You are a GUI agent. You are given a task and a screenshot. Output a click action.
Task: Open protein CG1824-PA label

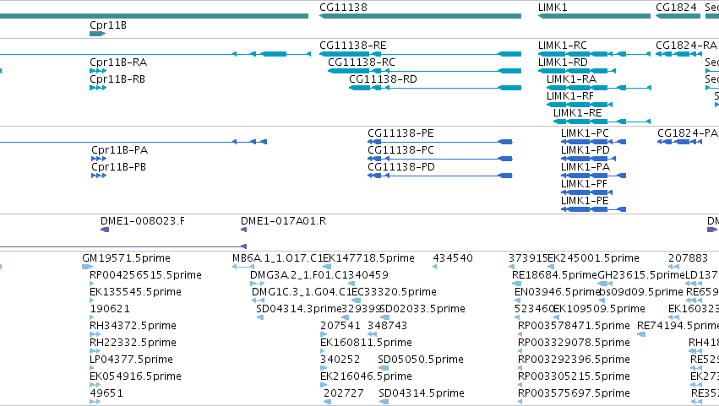(x=688, y=133)
